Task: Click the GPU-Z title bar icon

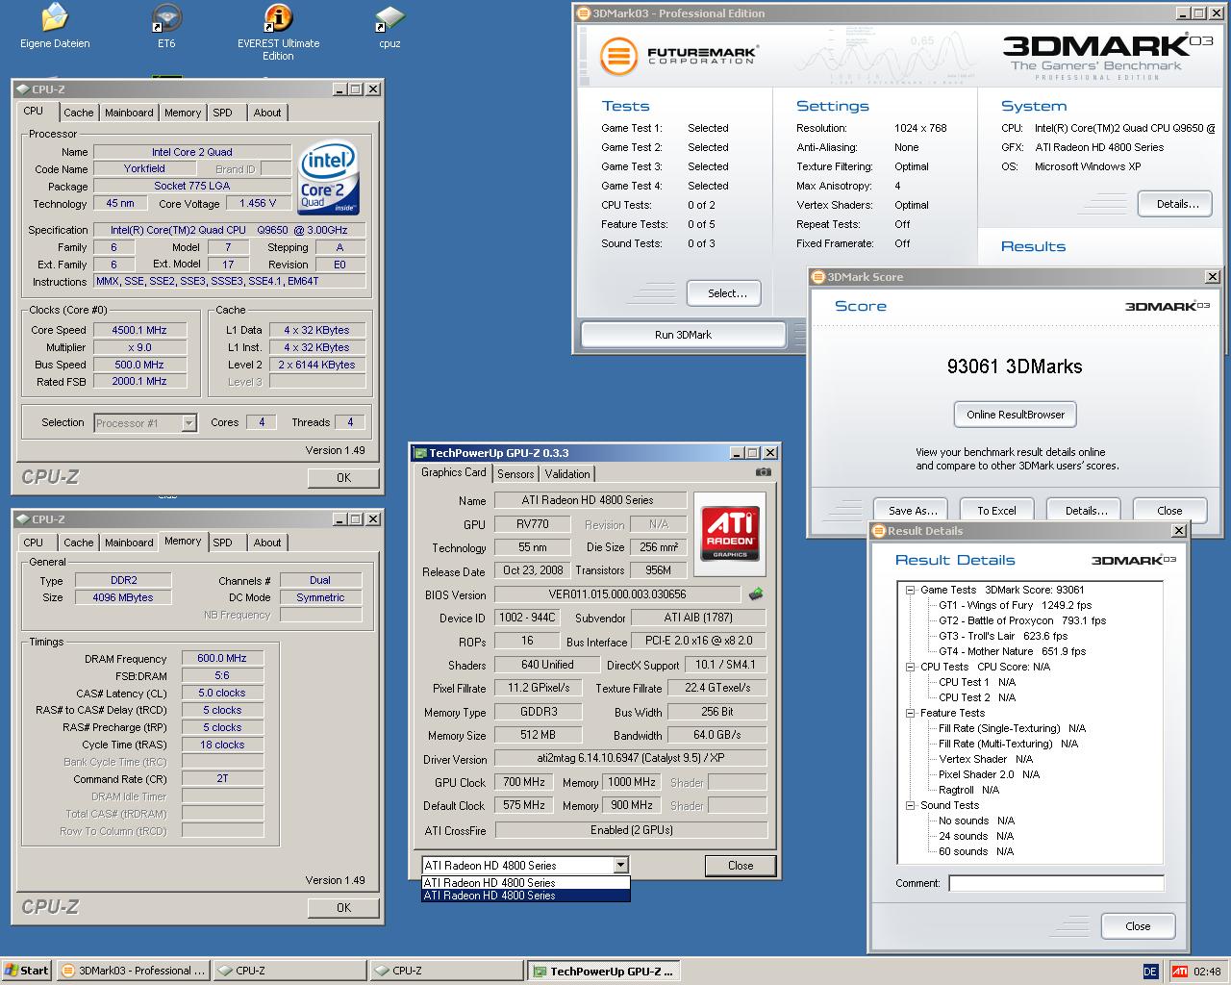Action: (419, 453)
